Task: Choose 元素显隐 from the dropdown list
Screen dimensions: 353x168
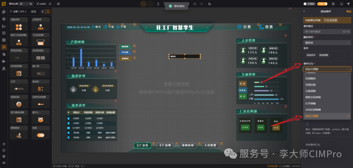Action: 327,91
